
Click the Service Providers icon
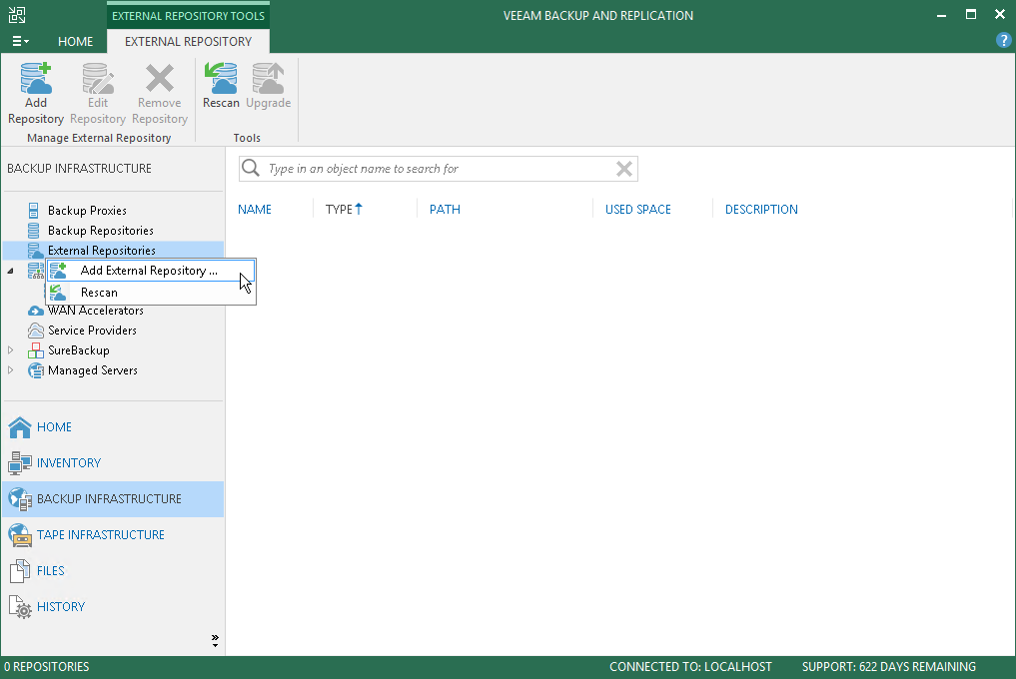pos(36,331)
